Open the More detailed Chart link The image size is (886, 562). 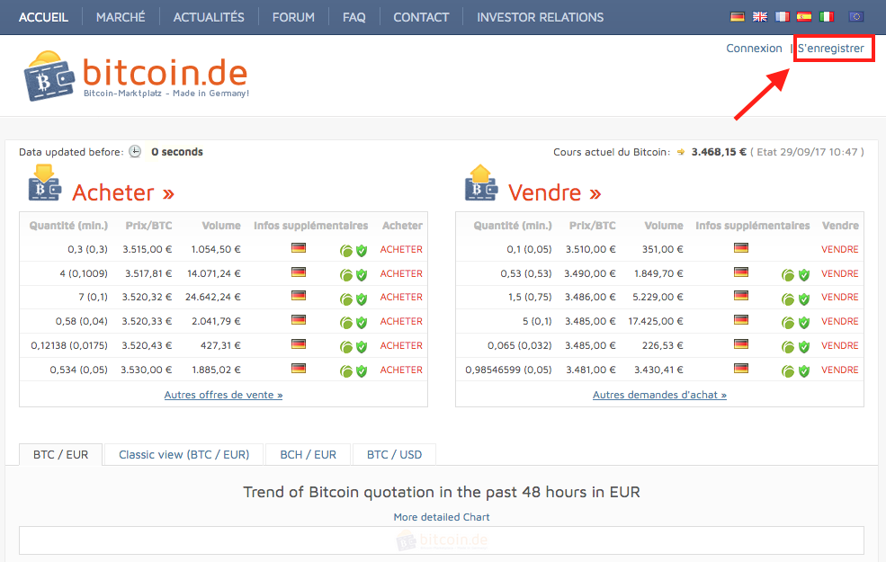(442, 517)
